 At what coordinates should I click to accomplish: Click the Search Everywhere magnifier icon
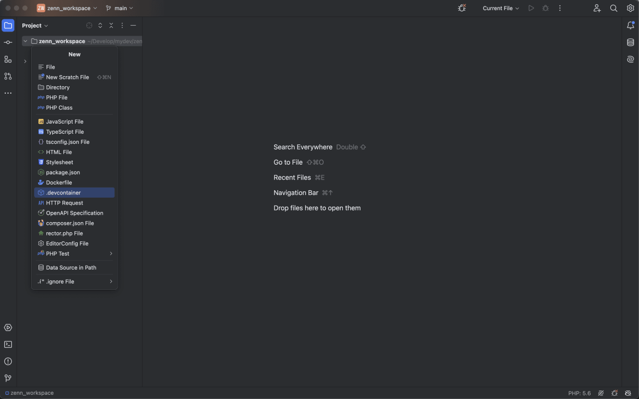coord(613,8)
